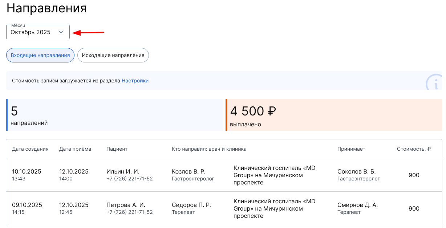Open the Месяц dropdown chevron

point(61,32)
